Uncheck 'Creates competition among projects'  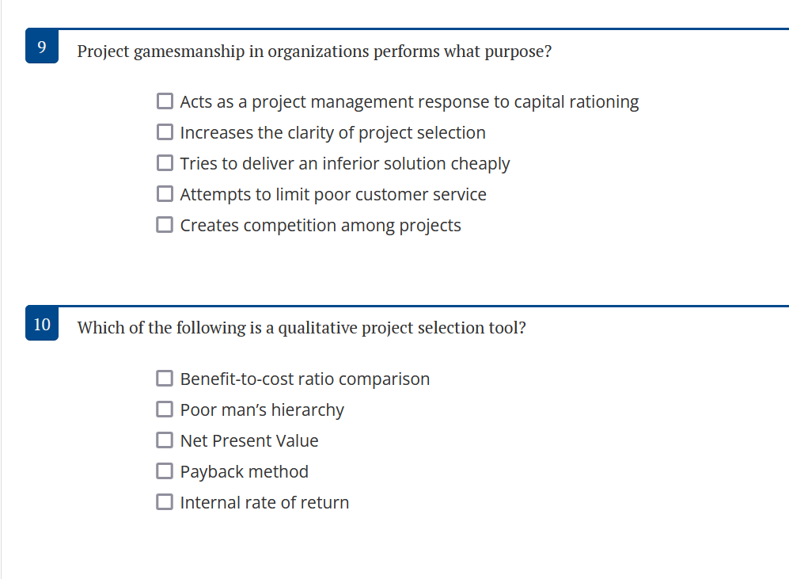165,224
